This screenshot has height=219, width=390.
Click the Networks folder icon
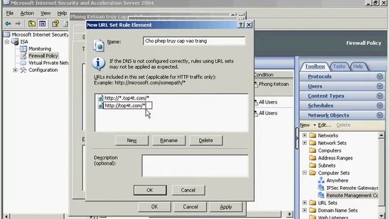coord(313,135)
